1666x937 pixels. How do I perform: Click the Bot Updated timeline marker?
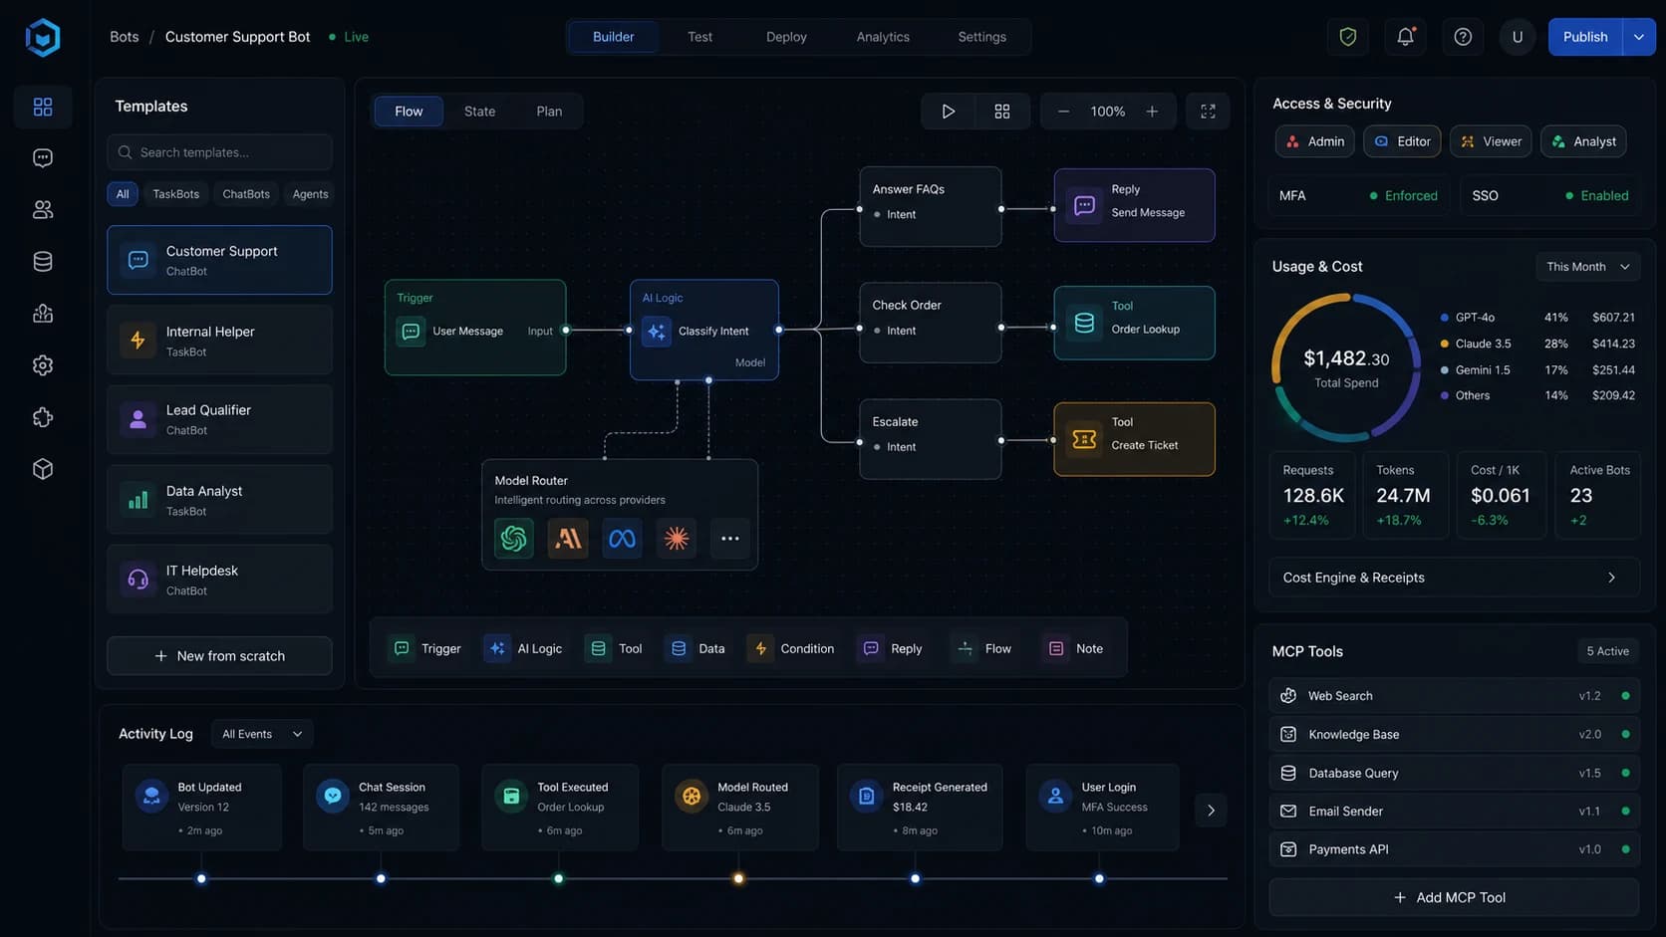[201, 879]
